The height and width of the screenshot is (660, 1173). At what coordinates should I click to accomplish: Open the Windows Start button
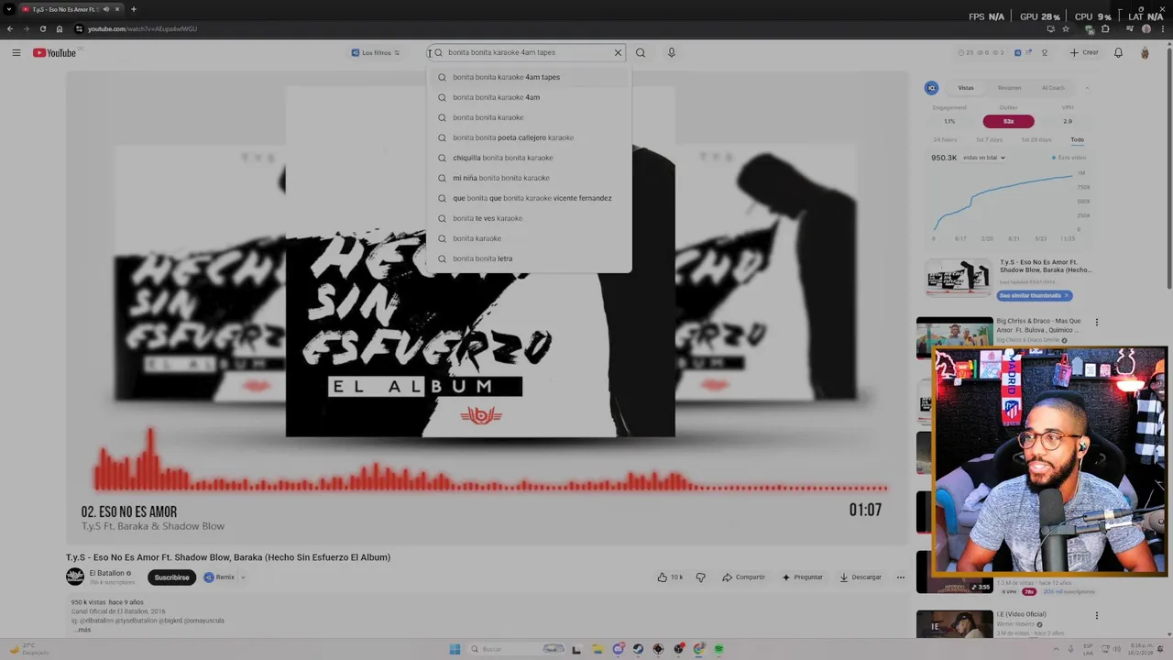pos(455,649)
